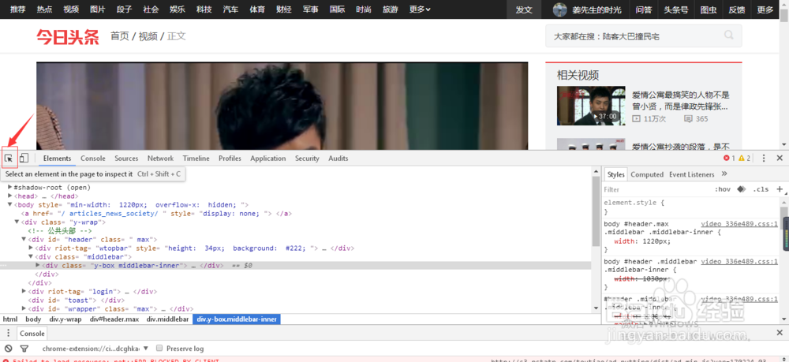Click the diamond icon next to :hov

coord(741,189)
